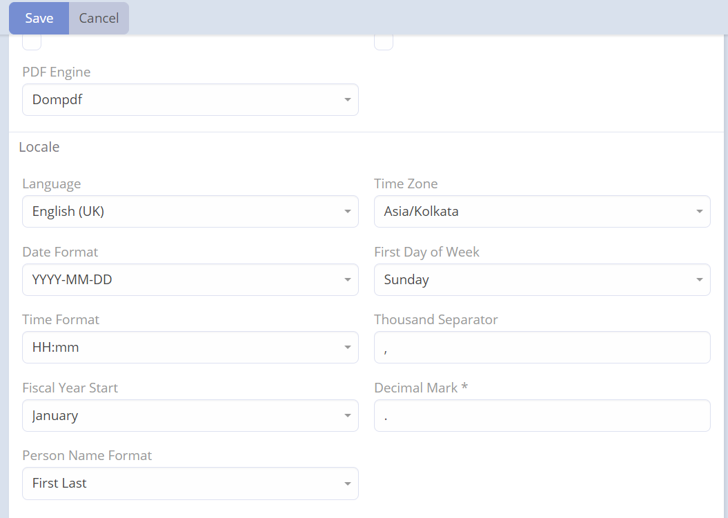Screen dimensions: 728x518
Task: Open the Time Format HH:mm dropdown
Action: coord(190,348)
